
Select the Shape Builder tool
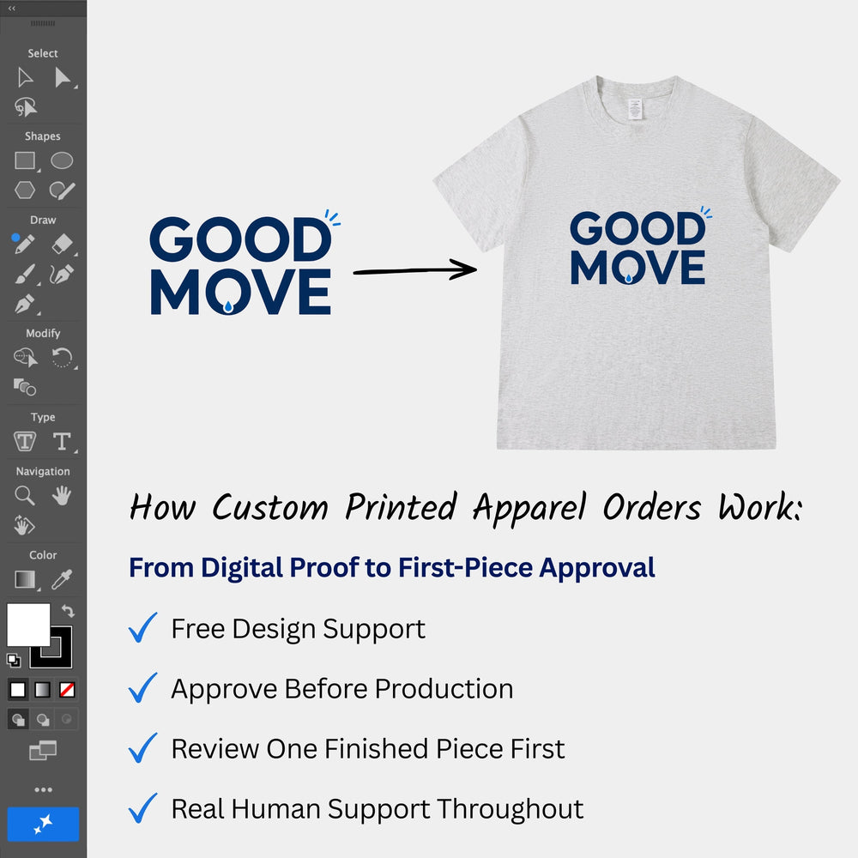(x=25, y=387)
